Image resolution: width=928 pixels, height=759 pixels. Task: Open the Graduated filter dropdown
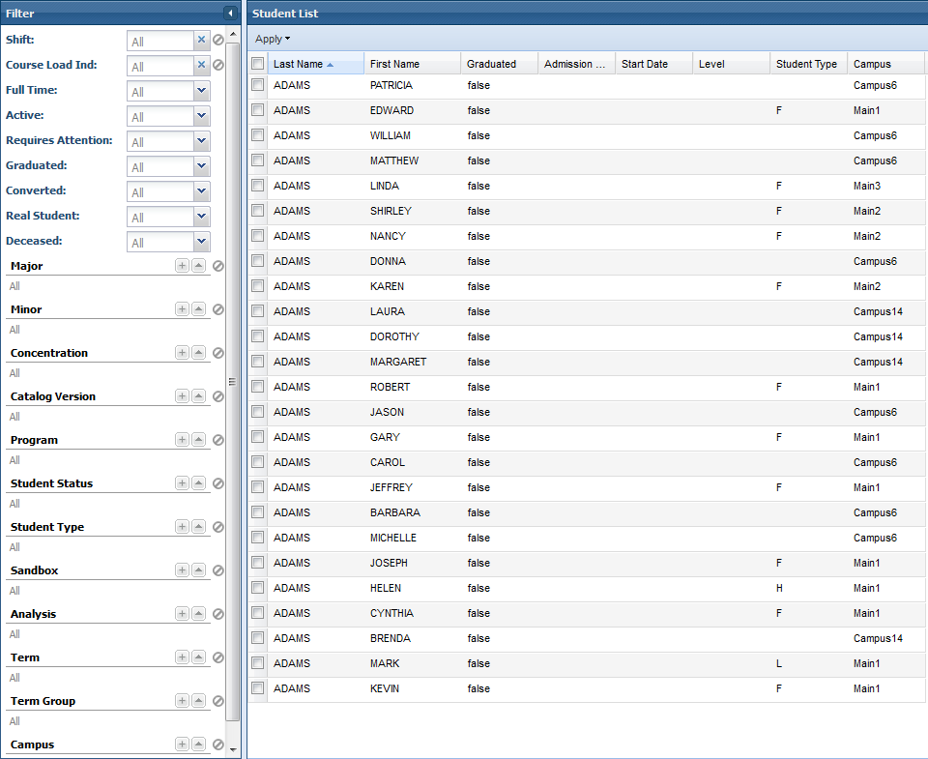click(201, 166)
